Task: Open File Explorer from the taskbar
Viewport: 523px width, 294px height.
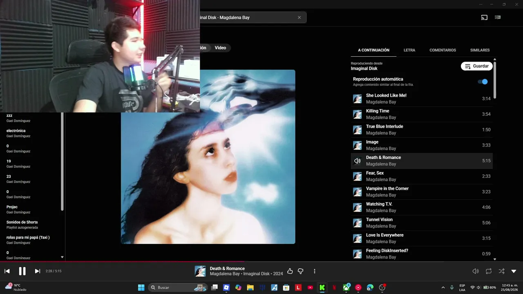Action: coord(250,287)
